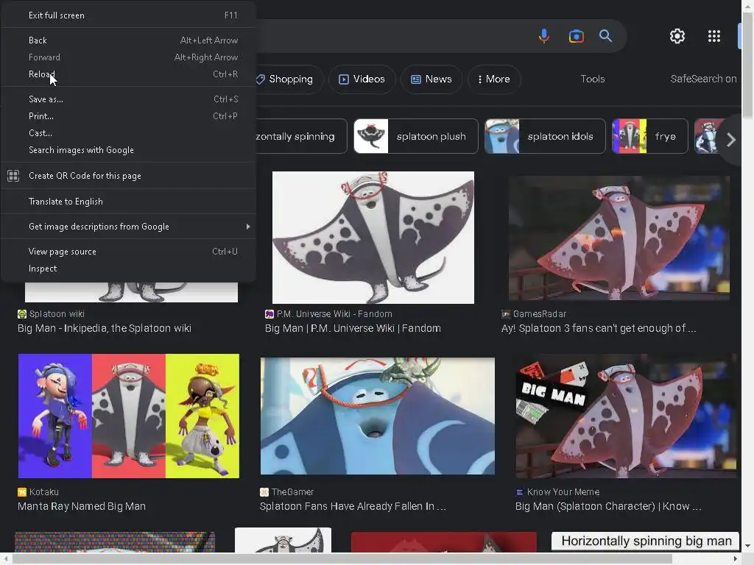Viewport: 754px width, 565px height.
Task: Open Splatoon Fans Have Already Fallen In link
Action: (x=353, y=506)
